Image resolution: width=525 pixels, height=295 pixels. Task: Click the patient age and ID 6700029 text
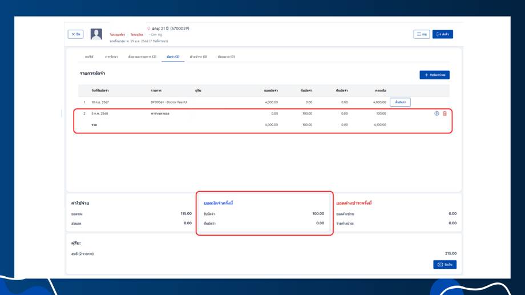(171, 29)
